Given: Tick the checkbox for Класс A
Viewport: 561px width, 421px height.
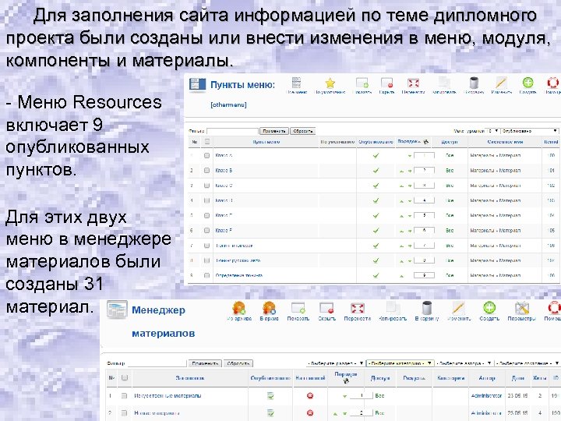Looking at the screenshot, I should pyautogui.click(x=206, y=155).
